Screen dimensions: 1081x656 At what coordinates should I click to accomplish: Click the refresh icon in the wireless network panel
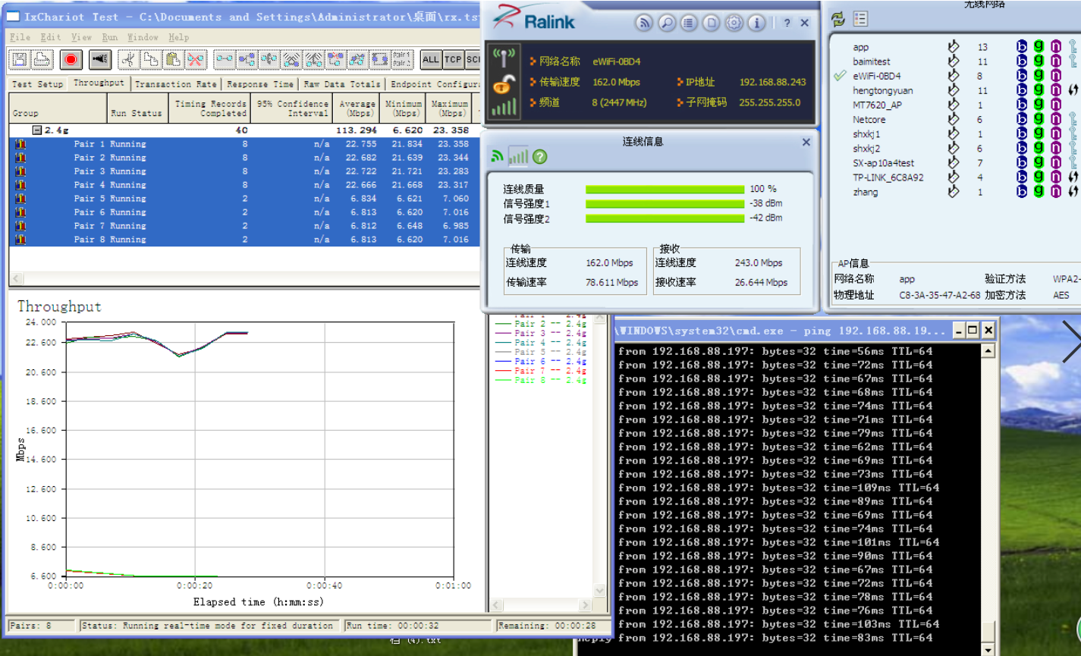[x=837, y=17]
